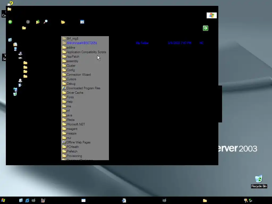Screen dimensions: 272x204
Task: Click Show Desktop quick launch icon
Action: click(x=21, y=200)
